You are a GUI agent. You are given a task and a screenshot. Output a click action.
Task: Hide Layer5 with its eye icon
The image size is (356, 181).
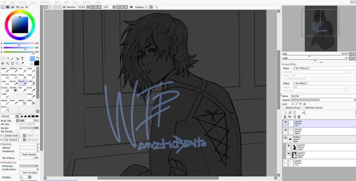click(285, 122)
